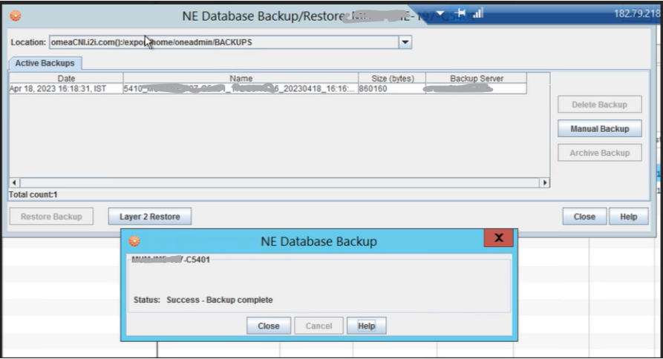Click the greyed Delete Backup button
Screen dimensions: 663x359
click(600, 105)
